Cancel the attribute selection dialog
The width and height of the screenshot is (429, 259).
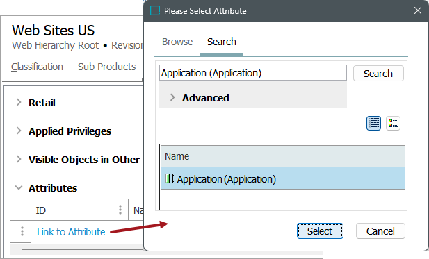click(380, 231)
